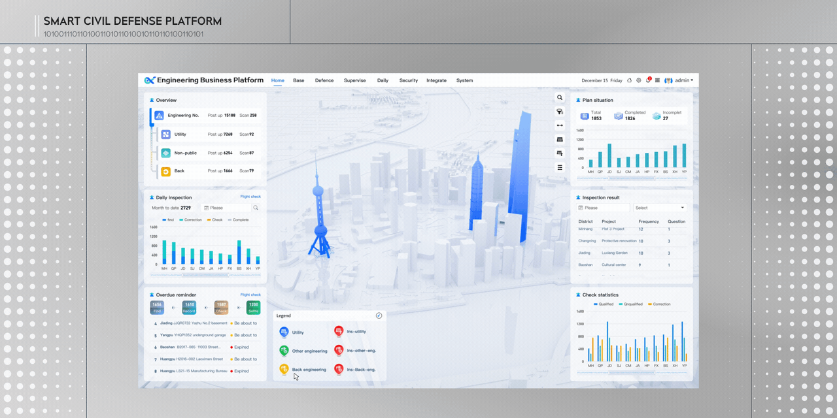837x418 pixels.
Task: Go to the Supervise section
Action: click(x=355, y=80)
